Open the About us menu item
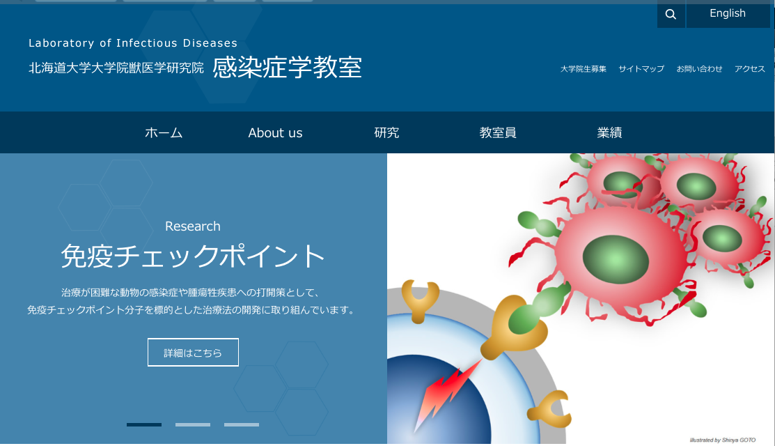The image size is (775, 446). click(275, 132)
